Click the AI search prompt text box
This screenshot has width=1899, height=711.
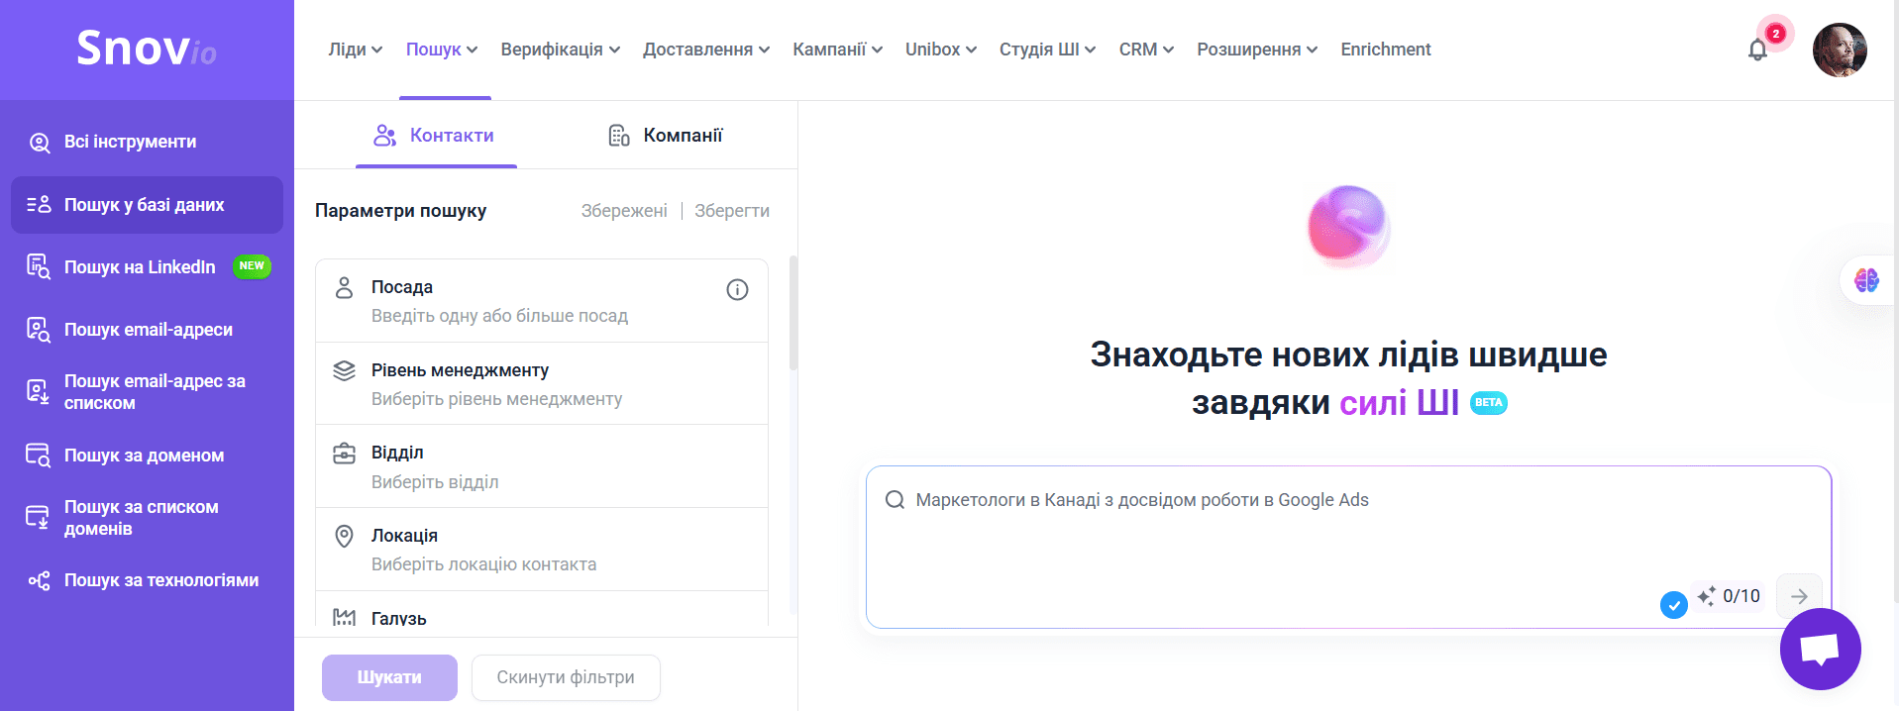point(1348,547)
